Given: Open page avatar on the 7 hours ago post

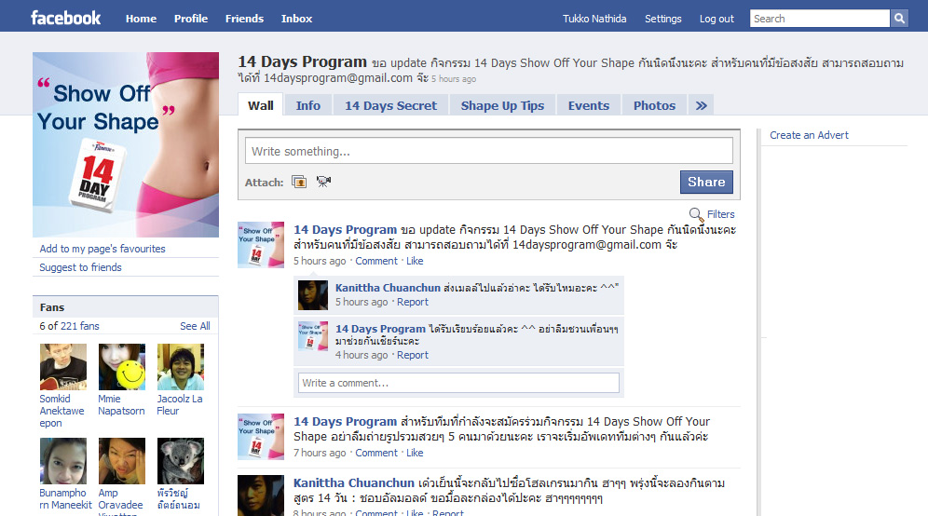Looking at the screenshot, I should (261, 437).
